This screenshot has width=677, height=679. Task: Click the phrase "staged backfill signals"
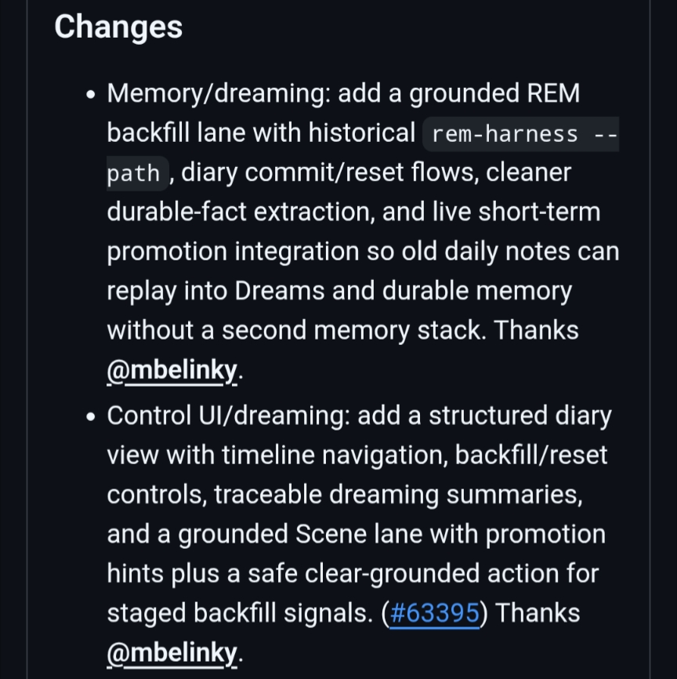[x=241, y=614]
